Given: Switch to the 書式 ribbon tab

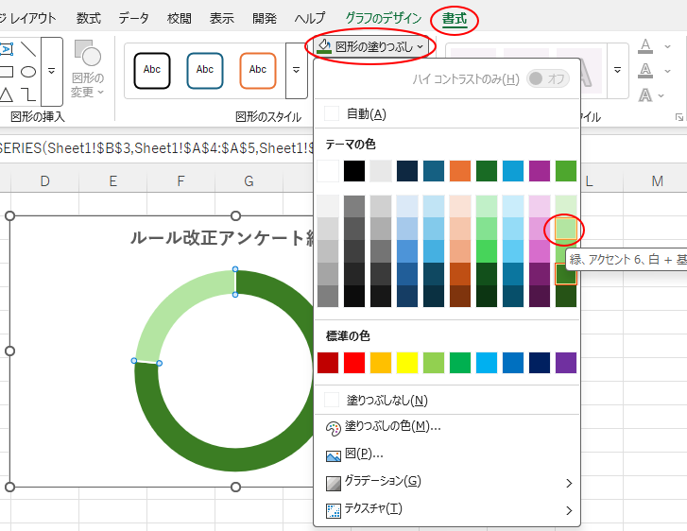Looking at the screenshot, I should pyautogui.click(x=455, y=19).
